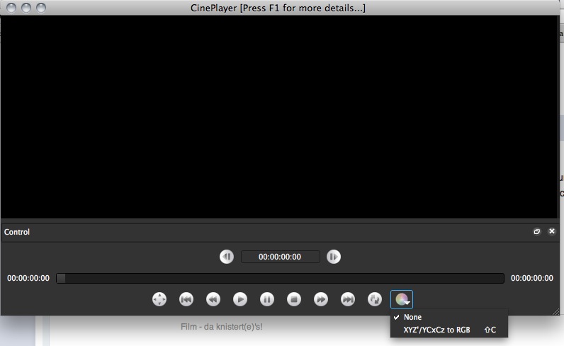This screenshot has width=564, height=346.
Task: Pause playback with the pause button
Action: tap(267, 299)
